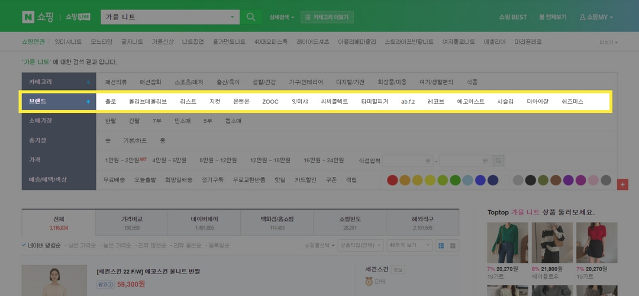The height and width of the screenshot is (296, 639).
Task: Filter by 카드할인
Action: [x=306, y=180]
